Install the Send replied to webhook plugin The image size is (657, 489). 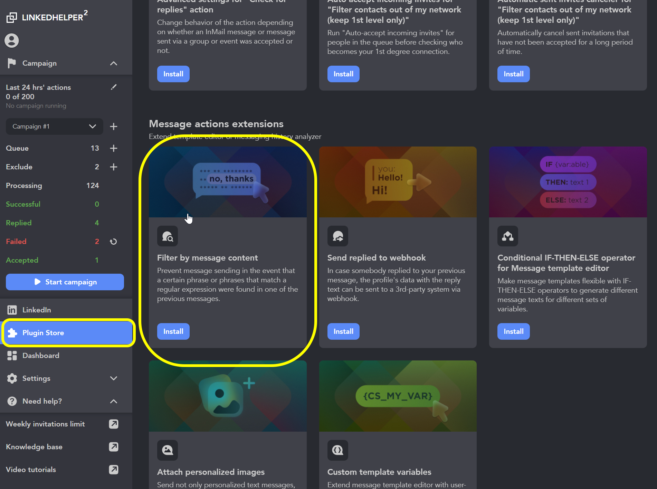343,331
